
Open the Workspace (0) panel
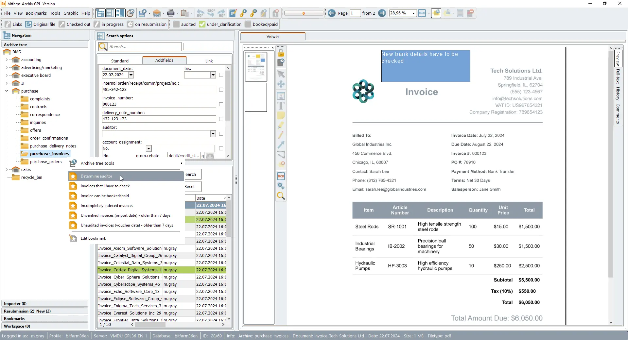click(45, 326)
